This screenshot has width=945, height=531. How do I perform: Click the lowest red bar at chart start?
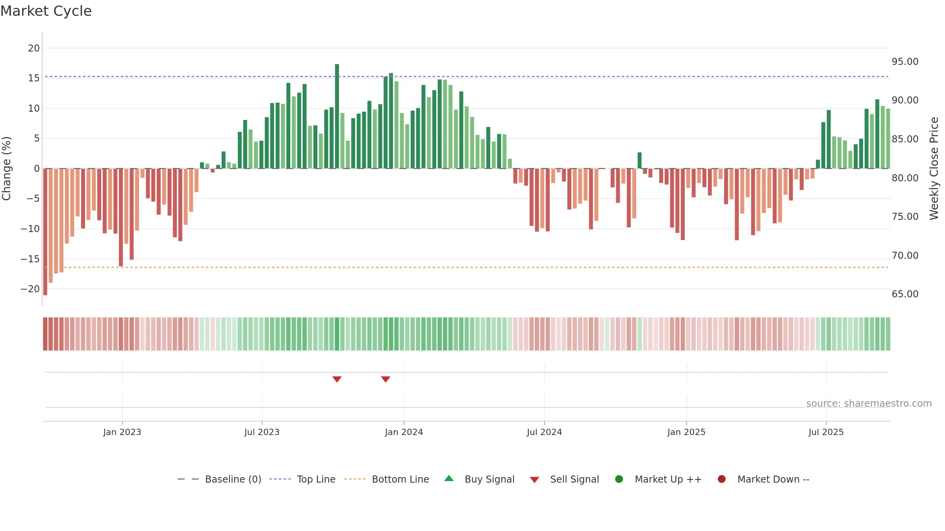tap(45, 232)
